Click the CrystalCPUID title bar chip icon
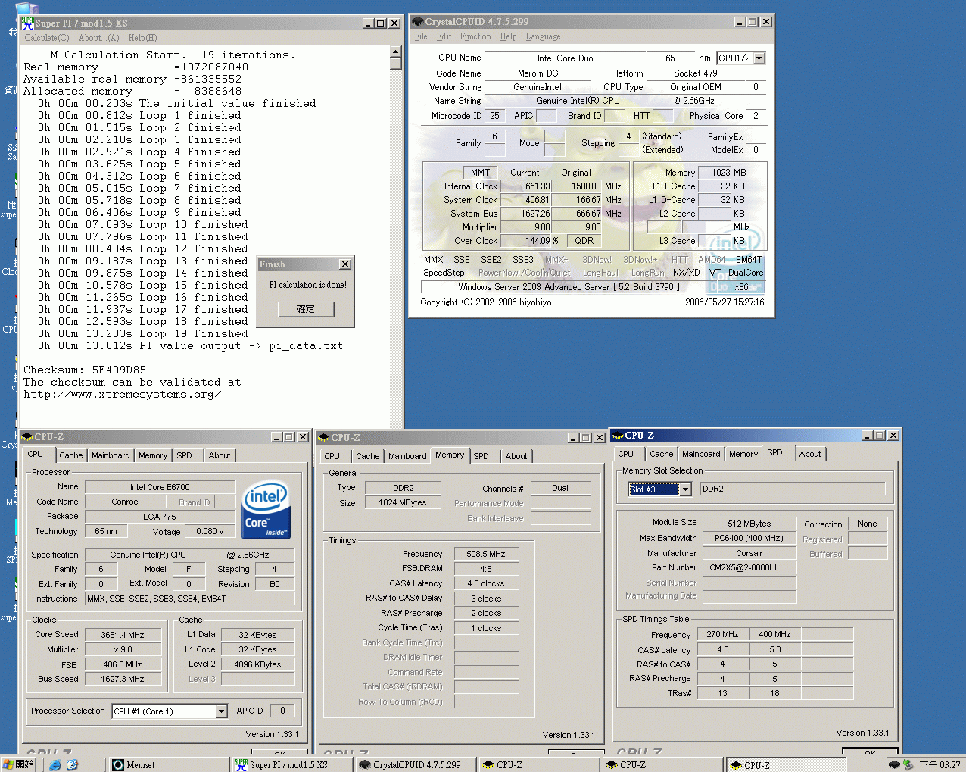 tap(417, 22)
